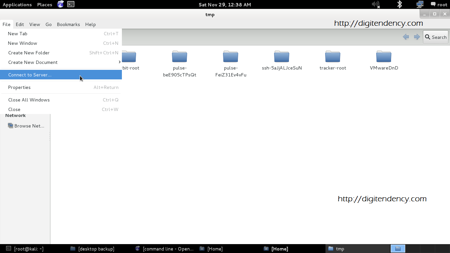Image resolution: width=450 pixels, height=253 pixels.
Task: Click the chat bubble icon next to root
Action: coord(433,4)
